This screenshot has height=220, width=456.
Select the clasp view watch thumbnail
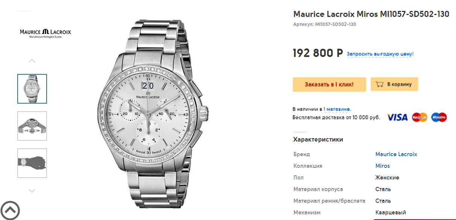click(x=32, y=126)
